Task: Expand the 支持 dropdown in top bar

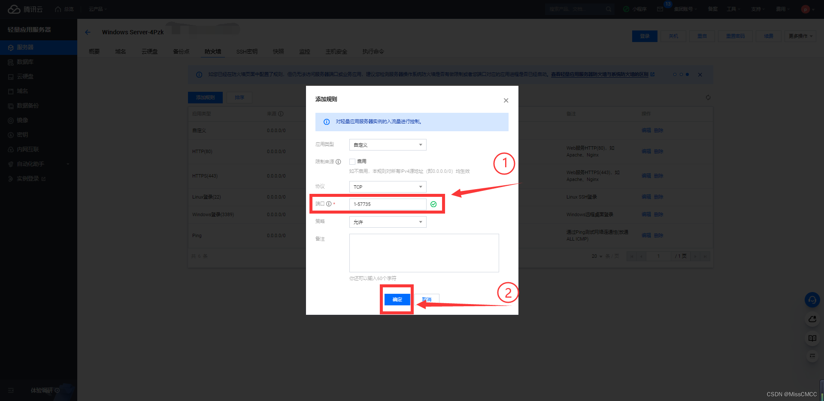Action: (758, 9)
